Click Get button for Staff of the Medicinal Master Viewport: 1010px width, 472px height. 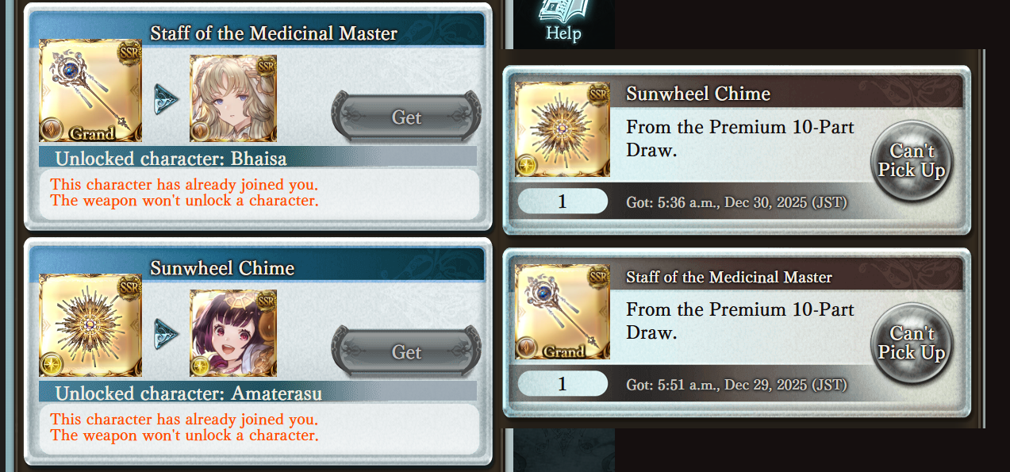pos(406,117)
